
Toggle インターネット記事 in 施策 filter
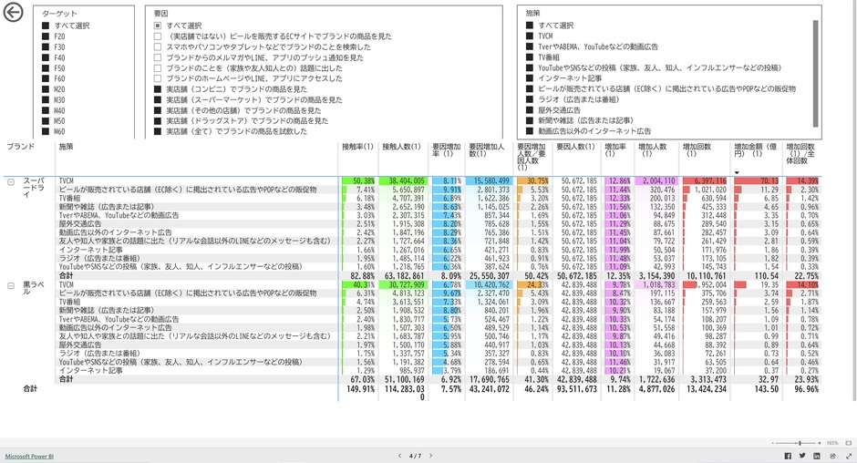pyautogui.click(x=529, y=78)
